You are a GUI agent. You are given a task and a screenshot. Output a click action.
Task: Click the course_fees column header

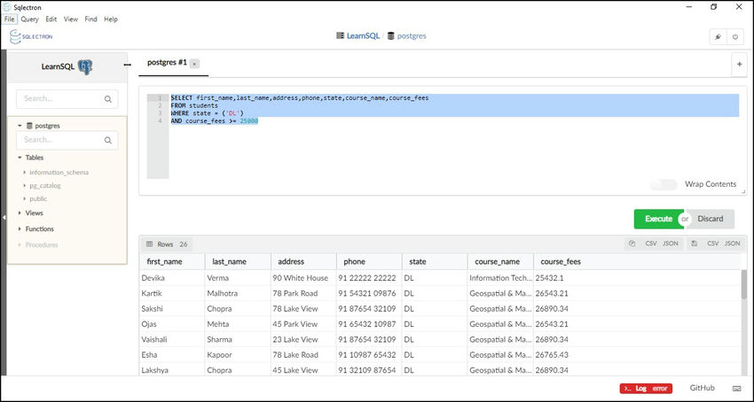coord(566,262)
